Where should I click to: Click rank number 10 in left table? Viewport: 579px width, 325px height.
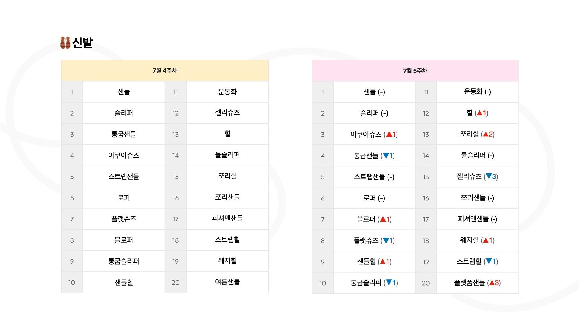pyautogui.click(x=72, y=283)
